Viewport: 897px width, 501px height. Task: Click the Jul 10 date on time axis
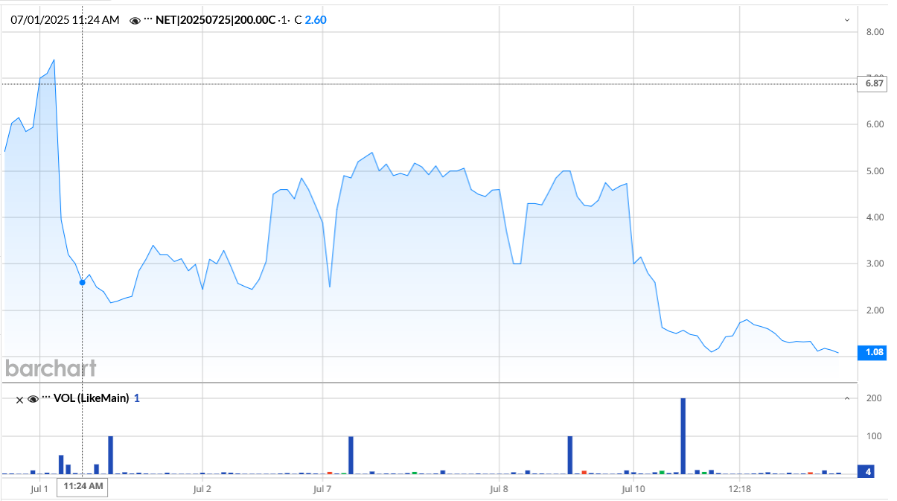[x=633, y=489]
